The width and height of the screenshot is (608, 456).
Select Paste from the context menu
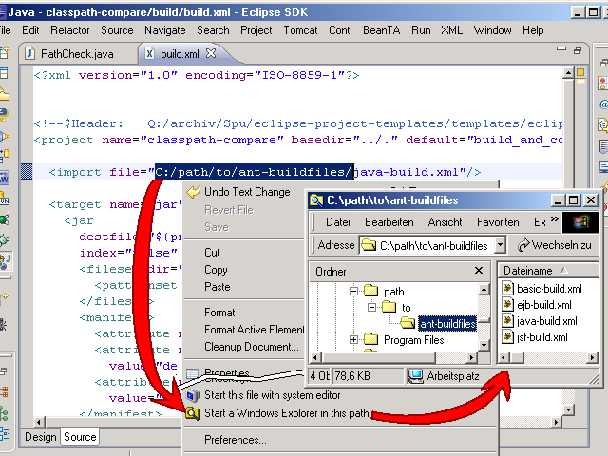(218, 287)
